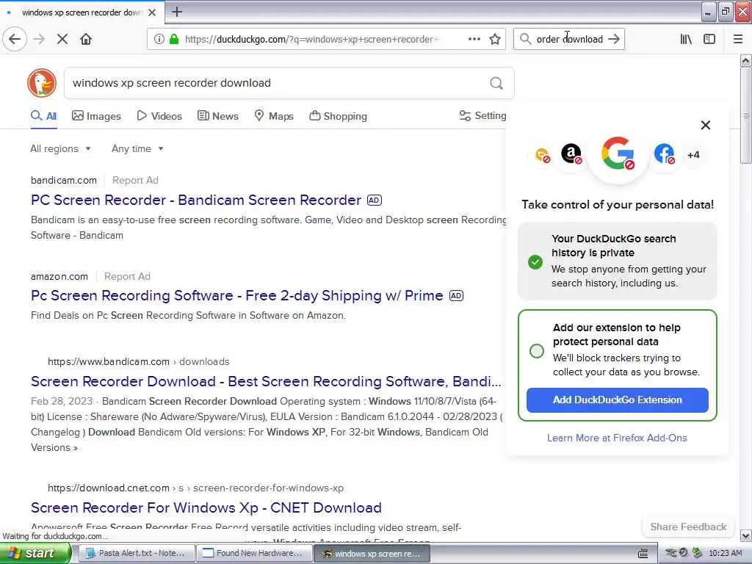The width and height of the screenshot is (752, 564).
Task: Switch to Images results tab
Action: coord(96,116)
